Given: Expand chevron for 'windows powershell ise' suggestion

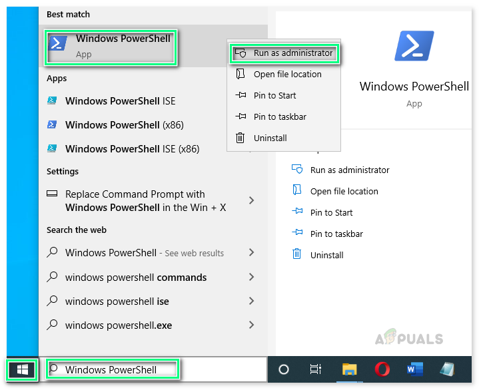Looking at the screenshot, I should [x=251, y=301].
